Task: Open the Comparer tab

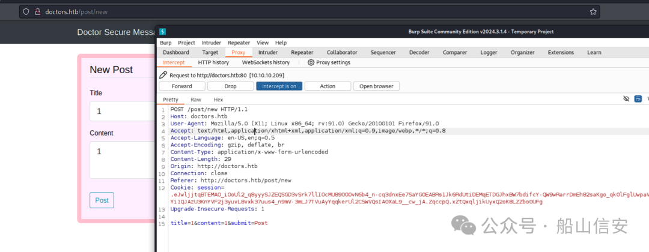Action: click(455, 52)
